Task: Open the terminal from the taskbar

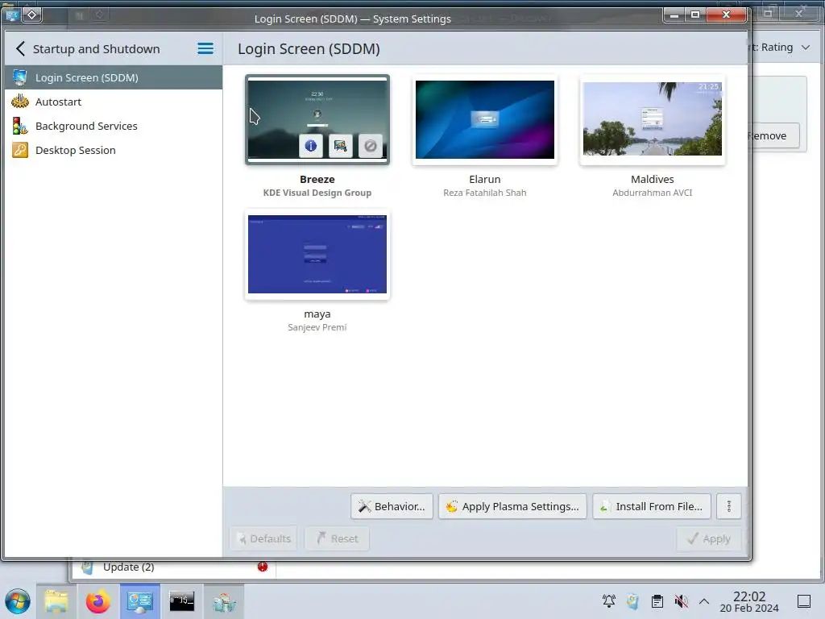Action: (x=181, y=601)
